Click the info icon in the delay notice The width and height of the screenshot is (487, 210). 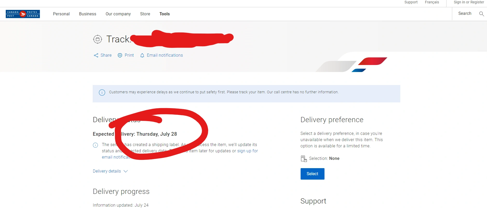102,93
